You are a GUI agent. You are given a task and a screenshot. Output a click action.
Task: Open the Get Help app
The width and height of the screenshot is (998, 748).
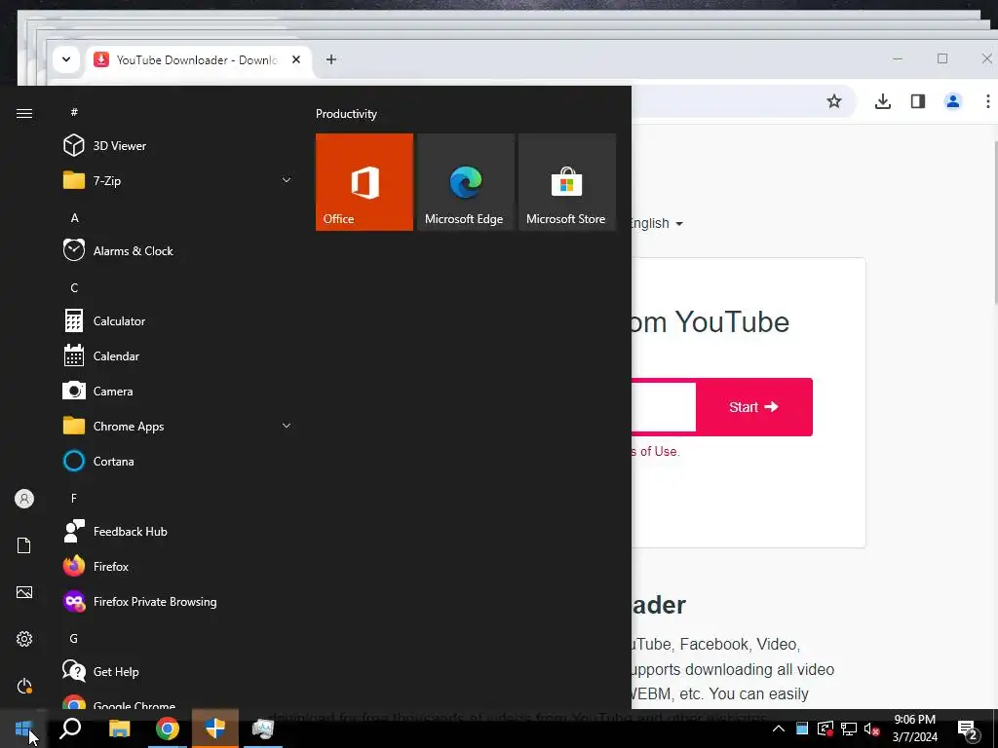coord(178,672)
